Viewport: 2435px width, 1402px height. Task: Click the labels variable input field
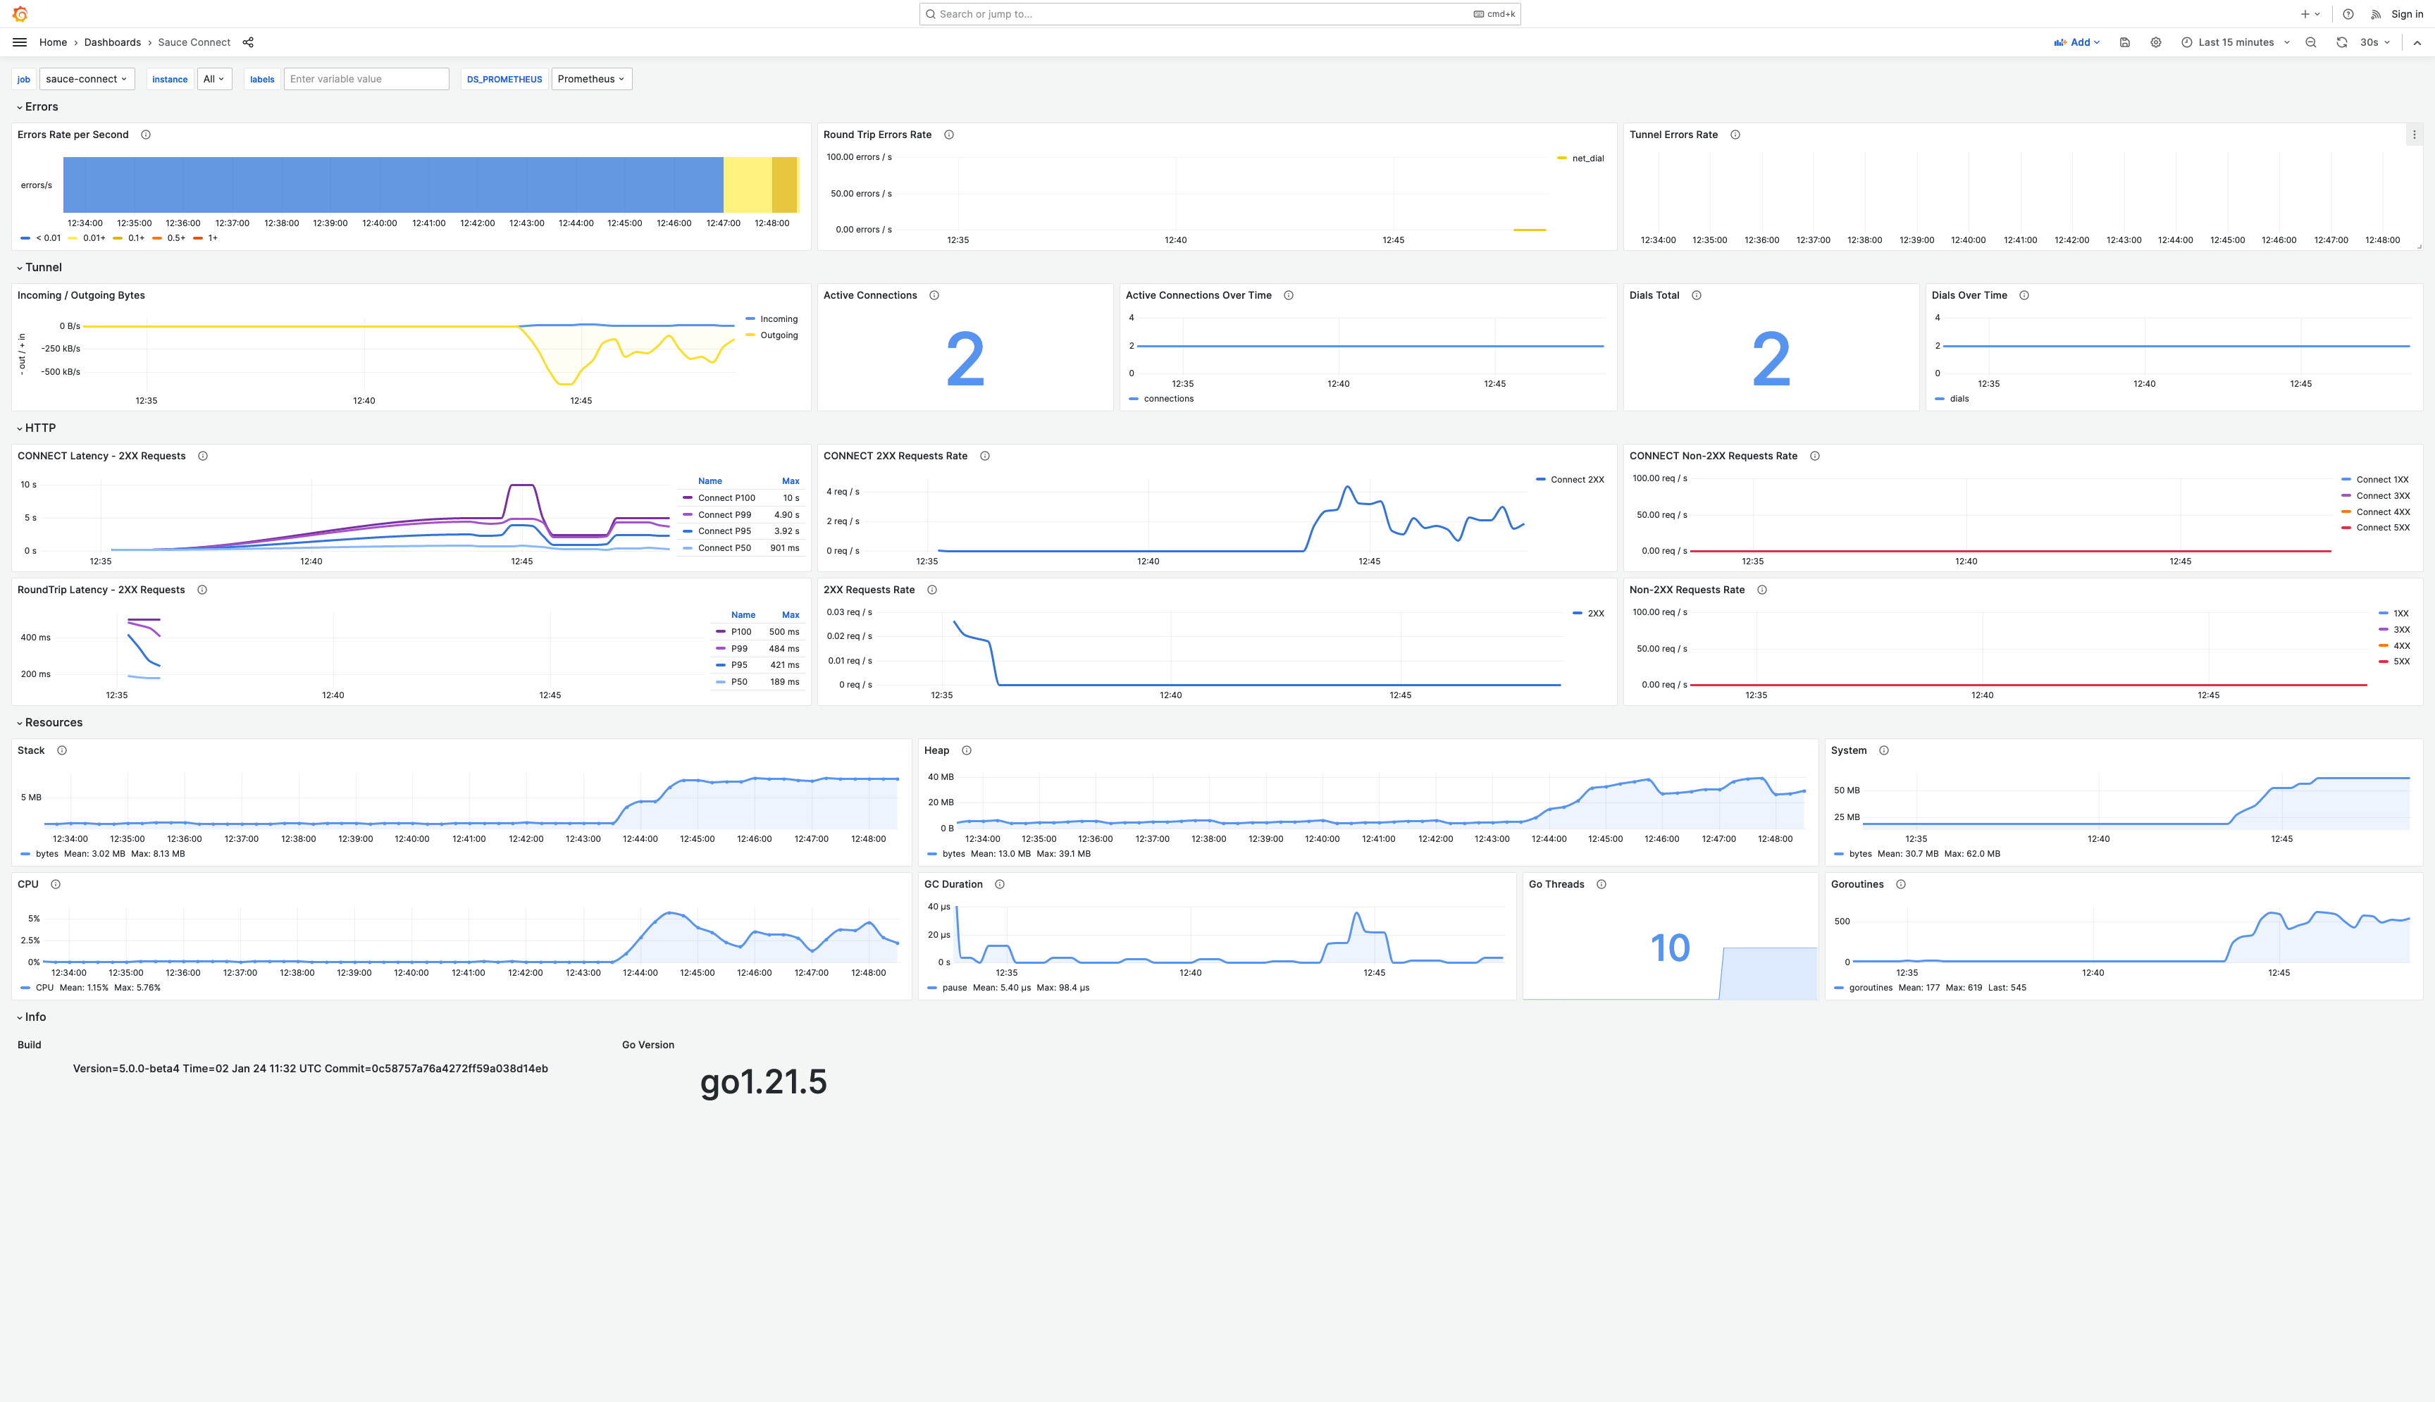[x=366, y=79]
